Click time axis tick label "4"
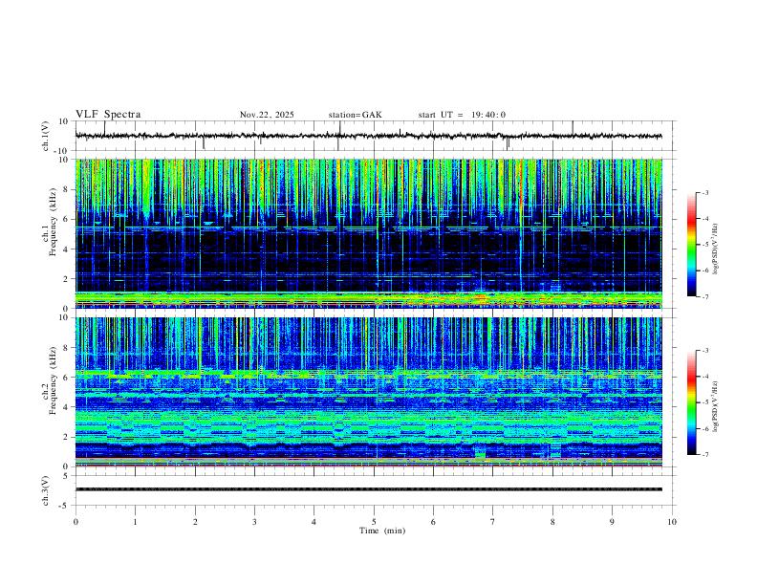Viewport: 757px width, 585px height. tap(314, 522)
